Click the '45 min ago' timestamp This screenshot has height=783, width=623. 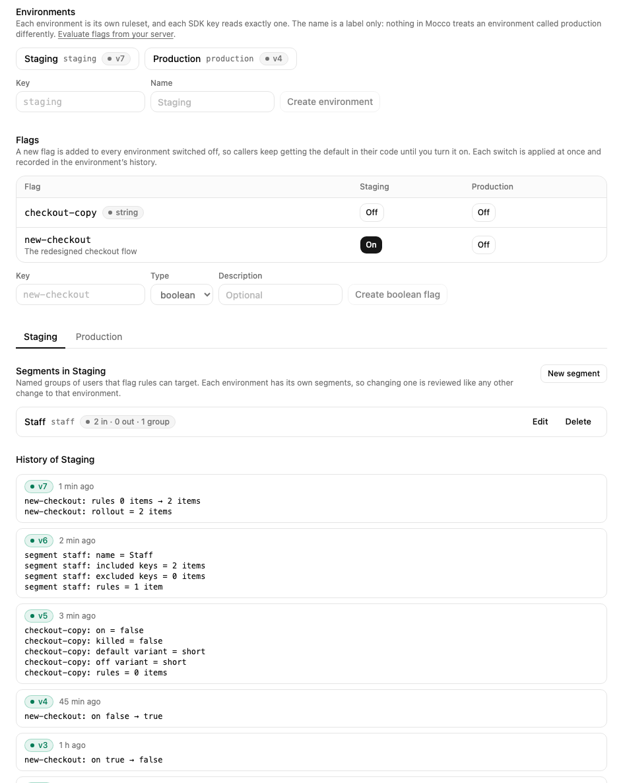[80, 702]
